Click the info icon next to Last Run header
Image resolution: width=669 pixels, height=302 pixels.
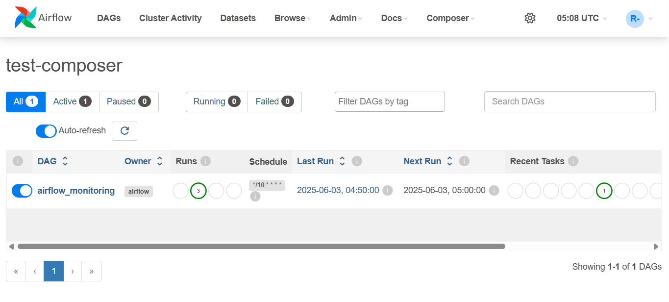click(357, 161)
